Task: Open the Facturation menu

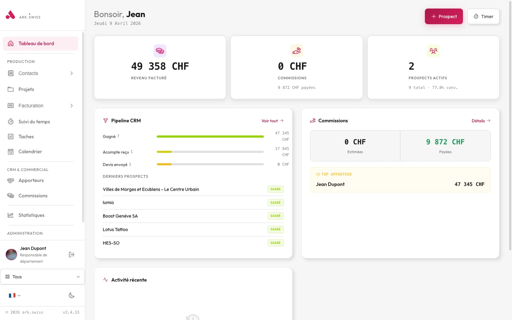Action: [30, 106]
